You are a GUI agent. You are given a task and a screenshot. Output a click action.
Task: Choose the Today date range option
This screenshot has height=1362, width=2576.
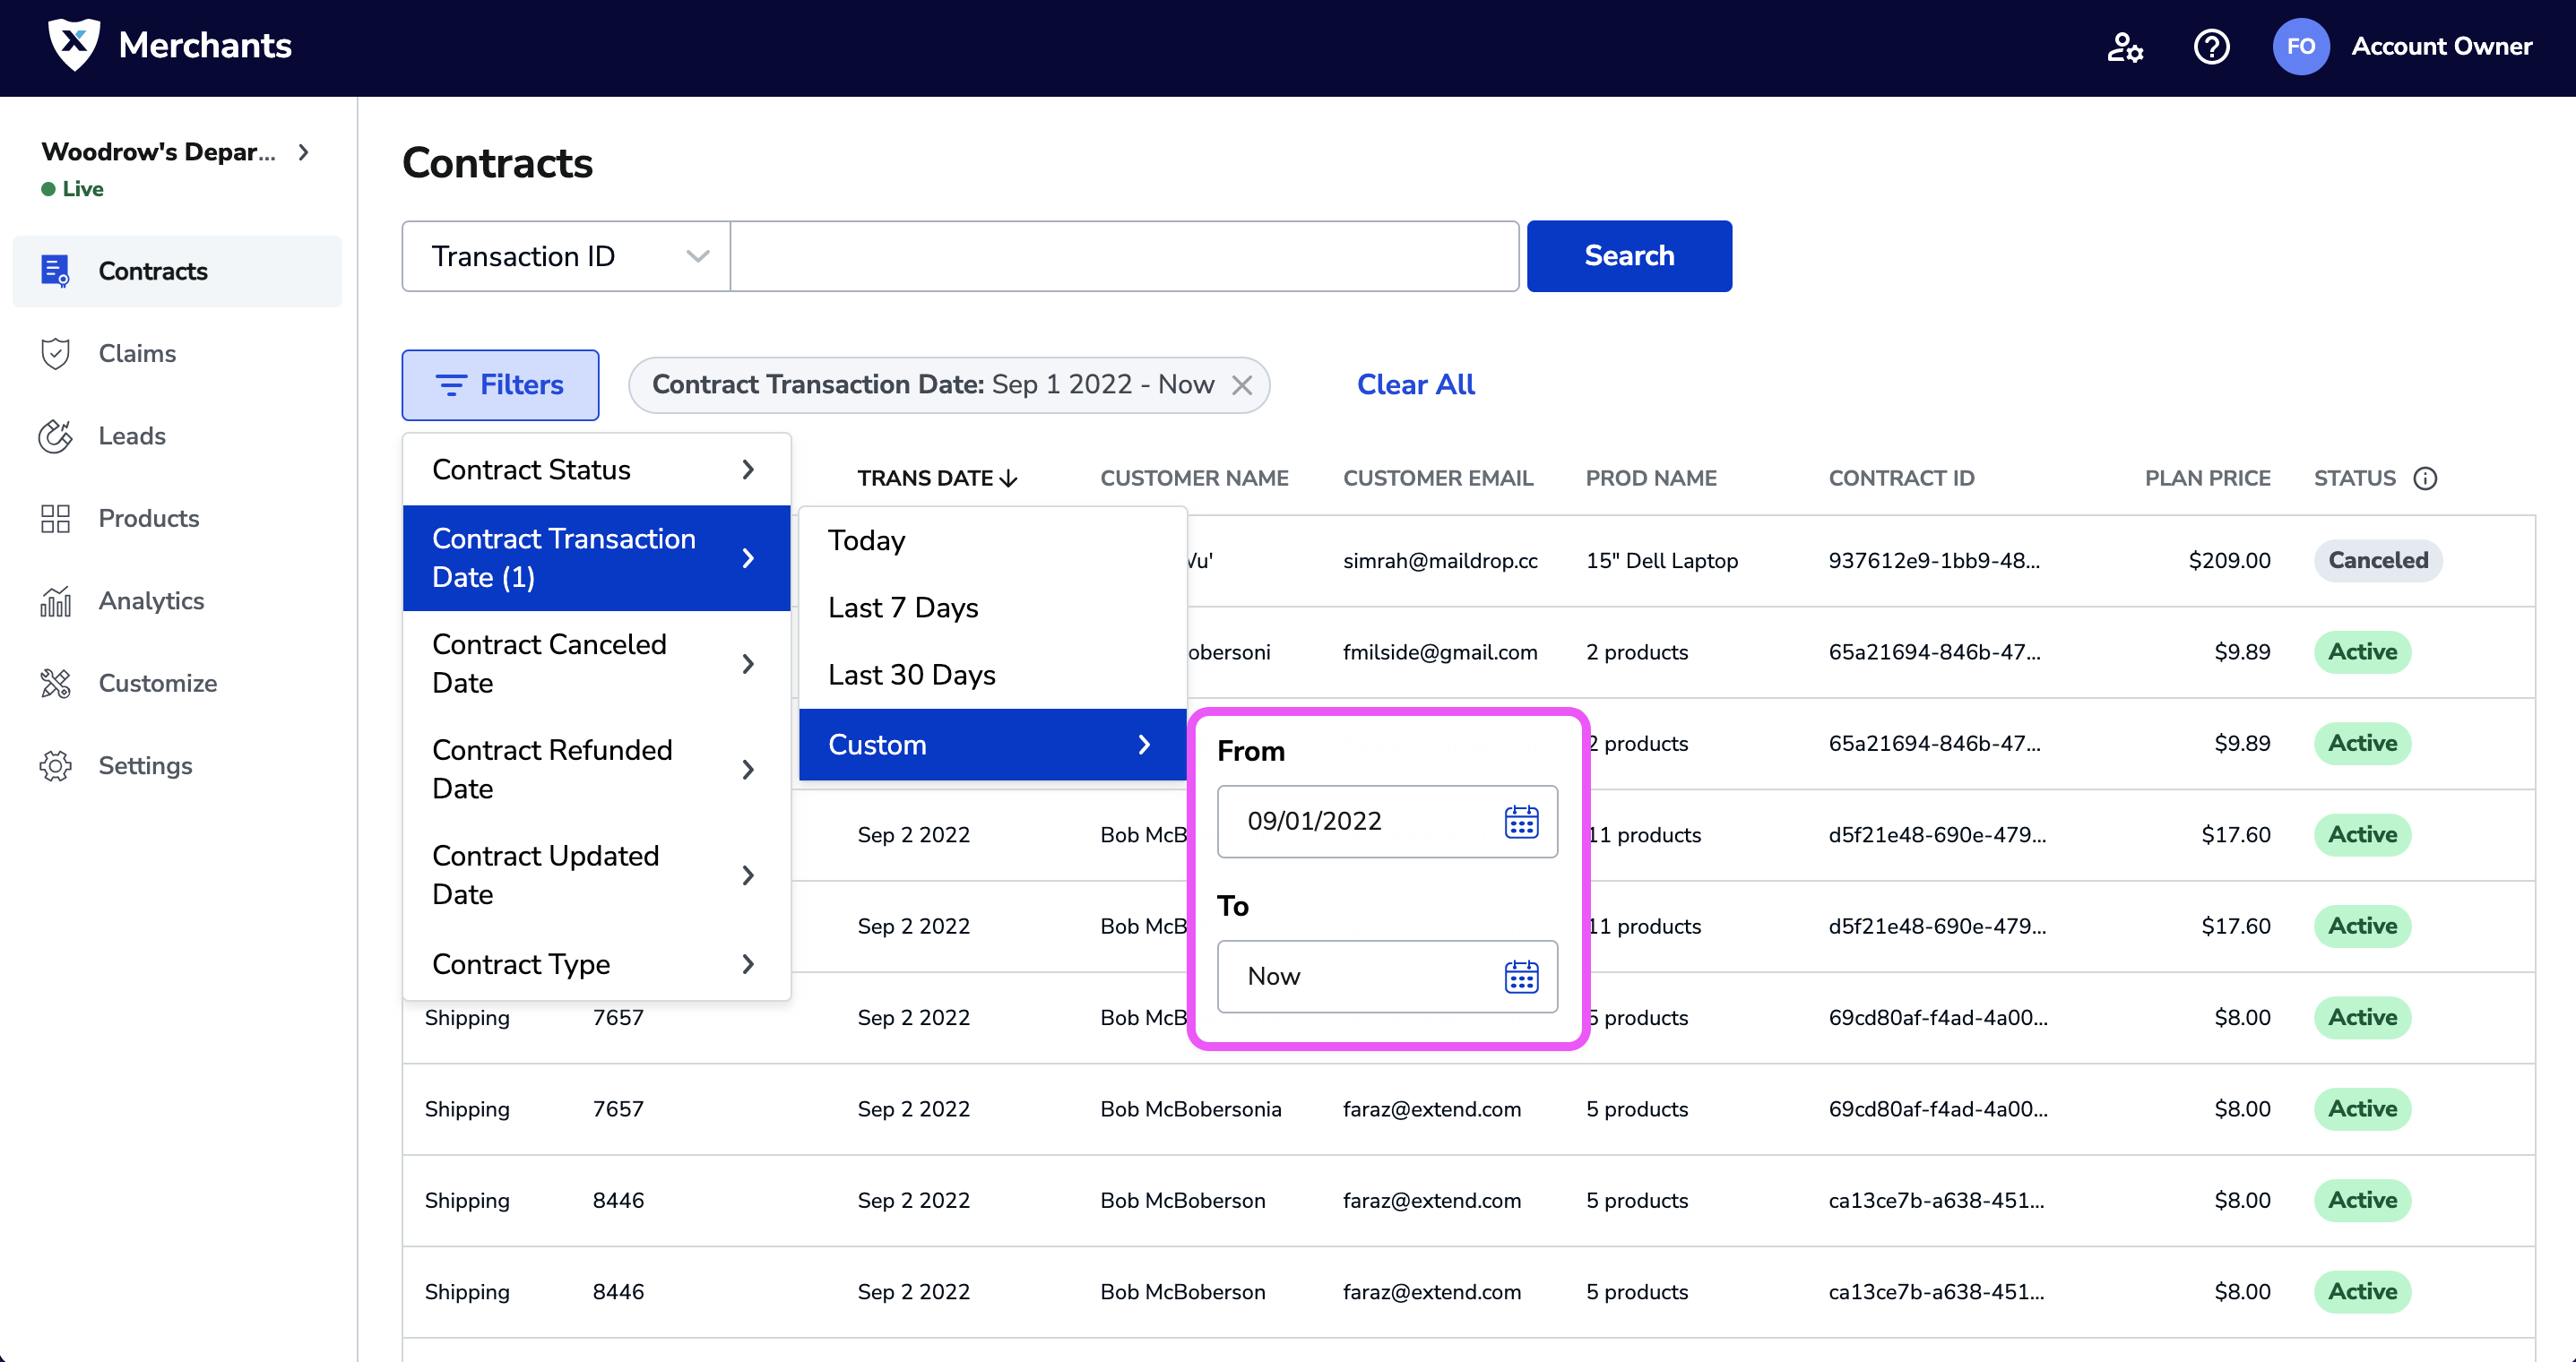point(866,541)
